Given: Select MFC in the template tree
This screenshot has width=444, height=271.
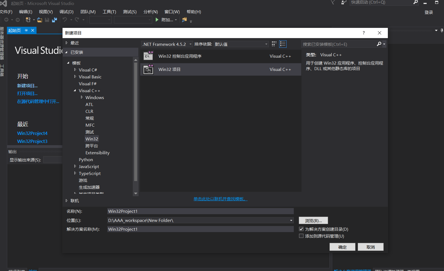Looking at the screenshot, I should point(90,125).
